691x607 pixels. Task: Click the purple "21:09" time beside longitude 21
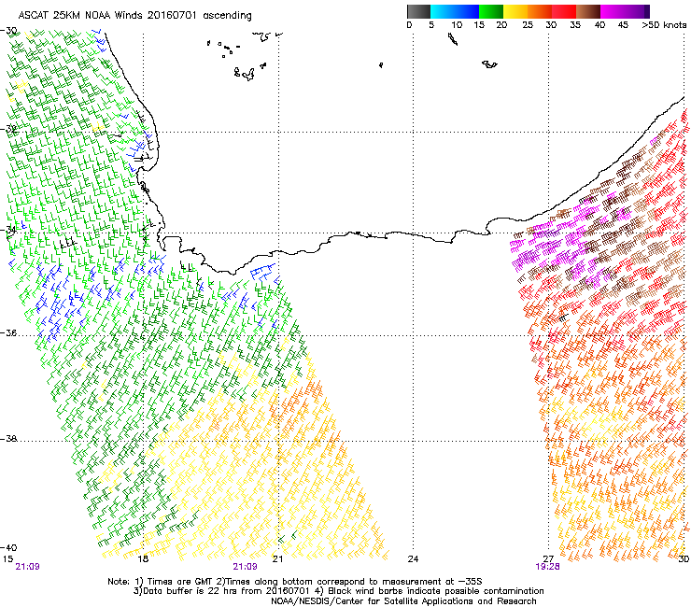pos(245,567)
